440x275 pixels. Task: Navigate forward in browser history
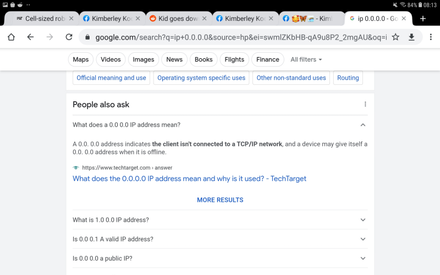pyautogui.click(x=50, y=37)
